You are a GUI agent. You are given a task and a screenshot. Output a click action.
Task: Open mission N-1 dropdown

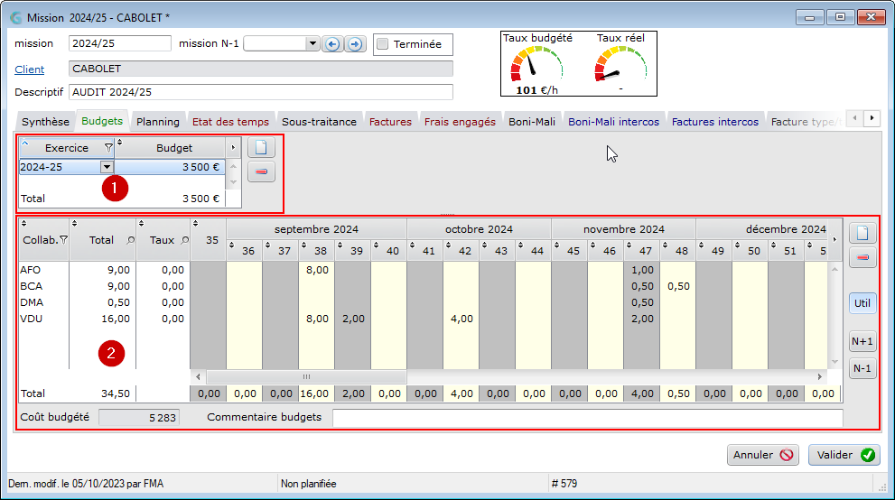(x=312, y=43)
